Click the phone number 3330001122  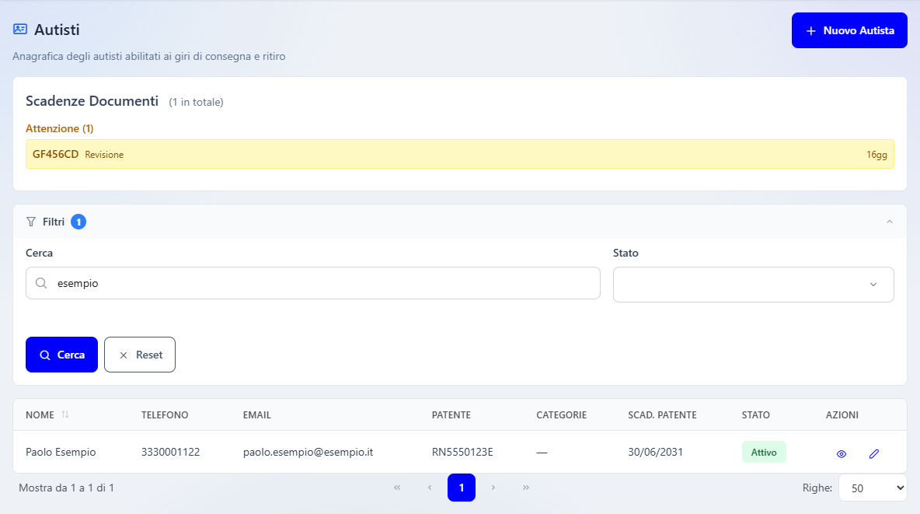(171, 452)
